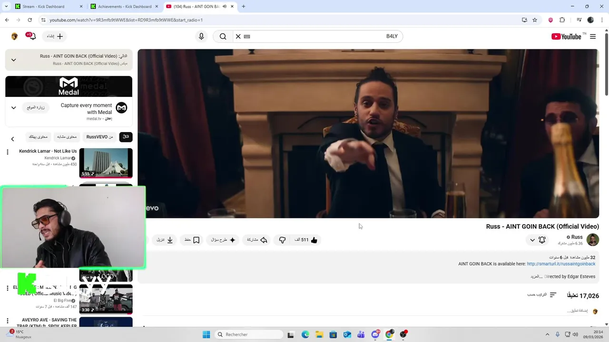The width and height of the screenshot is (609, 342).
Task: Click the magnifier search button
Action: coord(223,37)
